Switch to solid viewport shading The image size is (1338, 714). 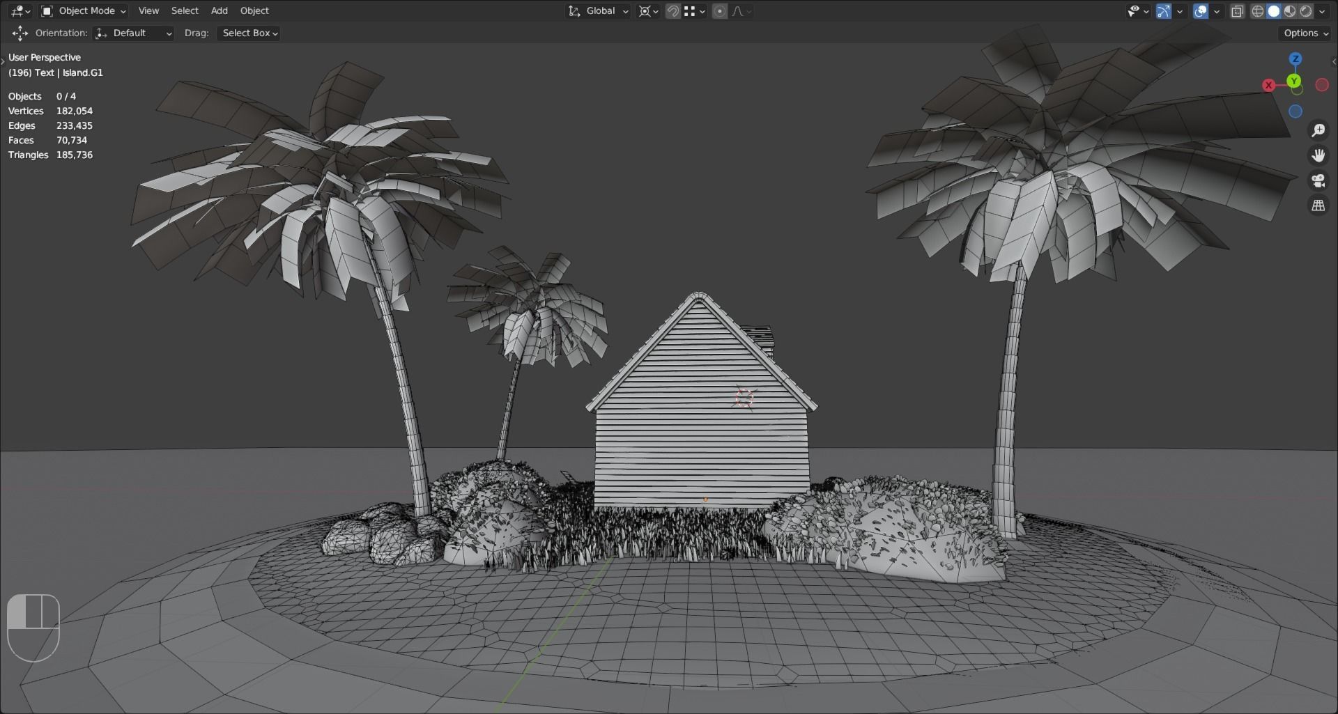click(x=1273, y=10)
